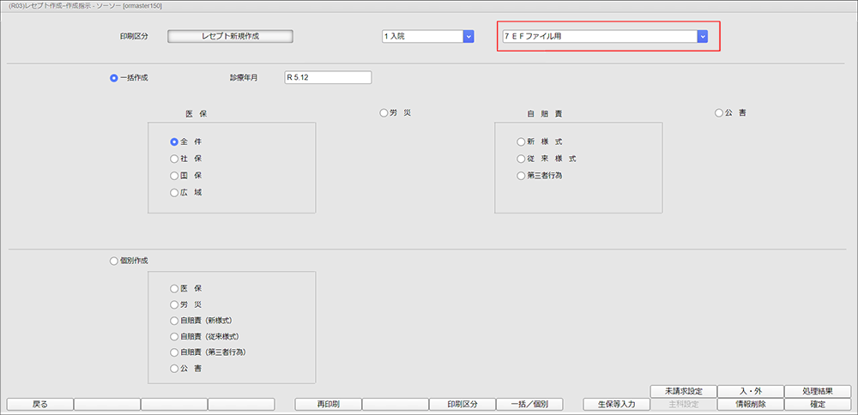This screenshot has height=415, width=858.
Task: Select 自賠責（第三者行為） radio option
Action: pos(174,352)
